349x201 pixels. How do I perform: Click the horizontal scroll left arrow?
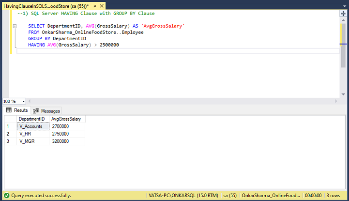[30, 101]
